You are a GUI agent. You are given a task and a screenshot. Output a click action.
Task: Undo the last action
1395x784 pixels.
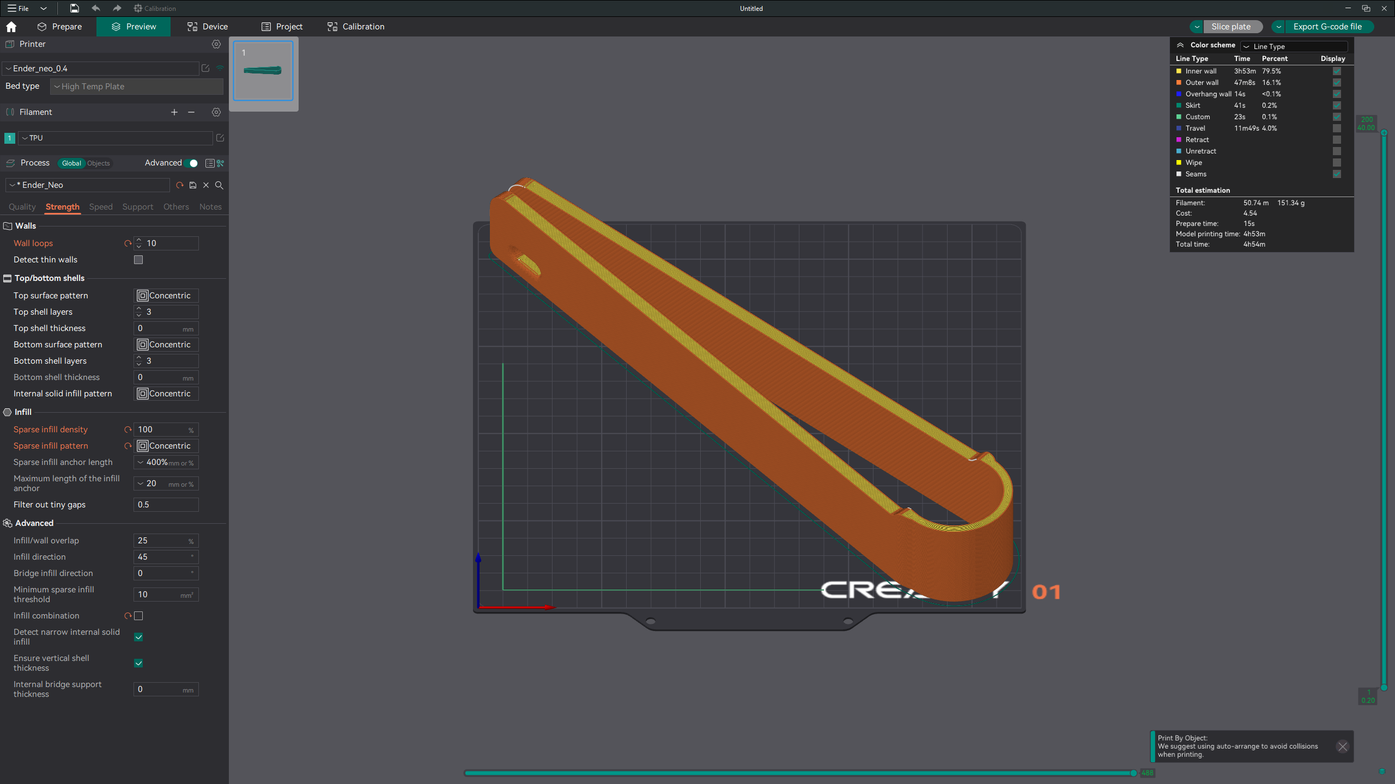pyautogui.click(x=96, y=8)
